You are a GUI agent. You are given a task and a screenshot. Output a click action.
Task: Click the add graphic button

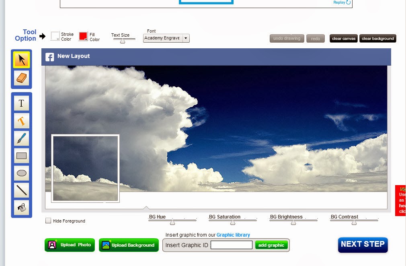click(x=271, y=245)
